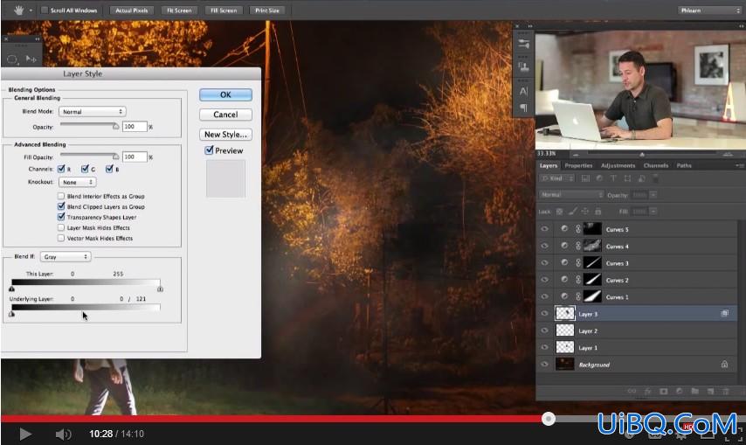Open the Knockout dropdown
The width and height of the screenshot is (746, 445).
pyautogui.click(x=78, y=182)
